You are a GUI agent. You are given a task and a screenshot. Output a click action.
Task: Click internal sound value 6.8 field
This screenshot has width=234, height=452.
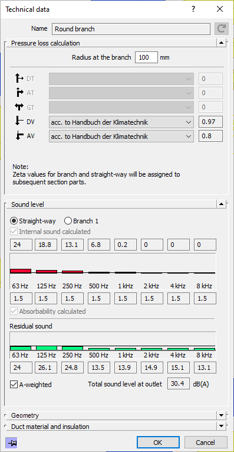tap(99, 245)
